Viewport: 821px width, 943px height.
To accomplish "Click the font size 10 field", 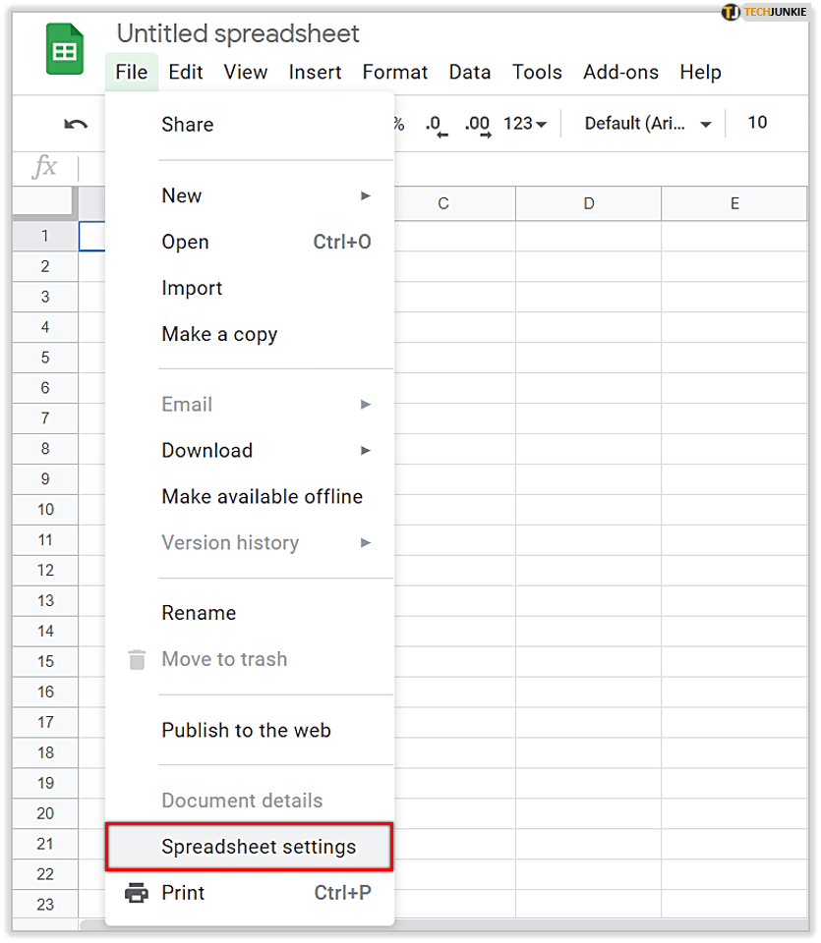I will pos(757,123).
